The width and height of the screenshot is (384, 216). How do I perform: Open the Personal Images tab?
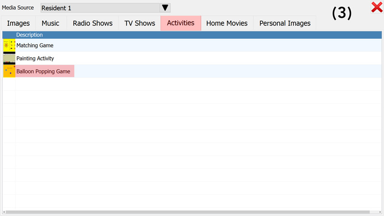coord(285,24)
